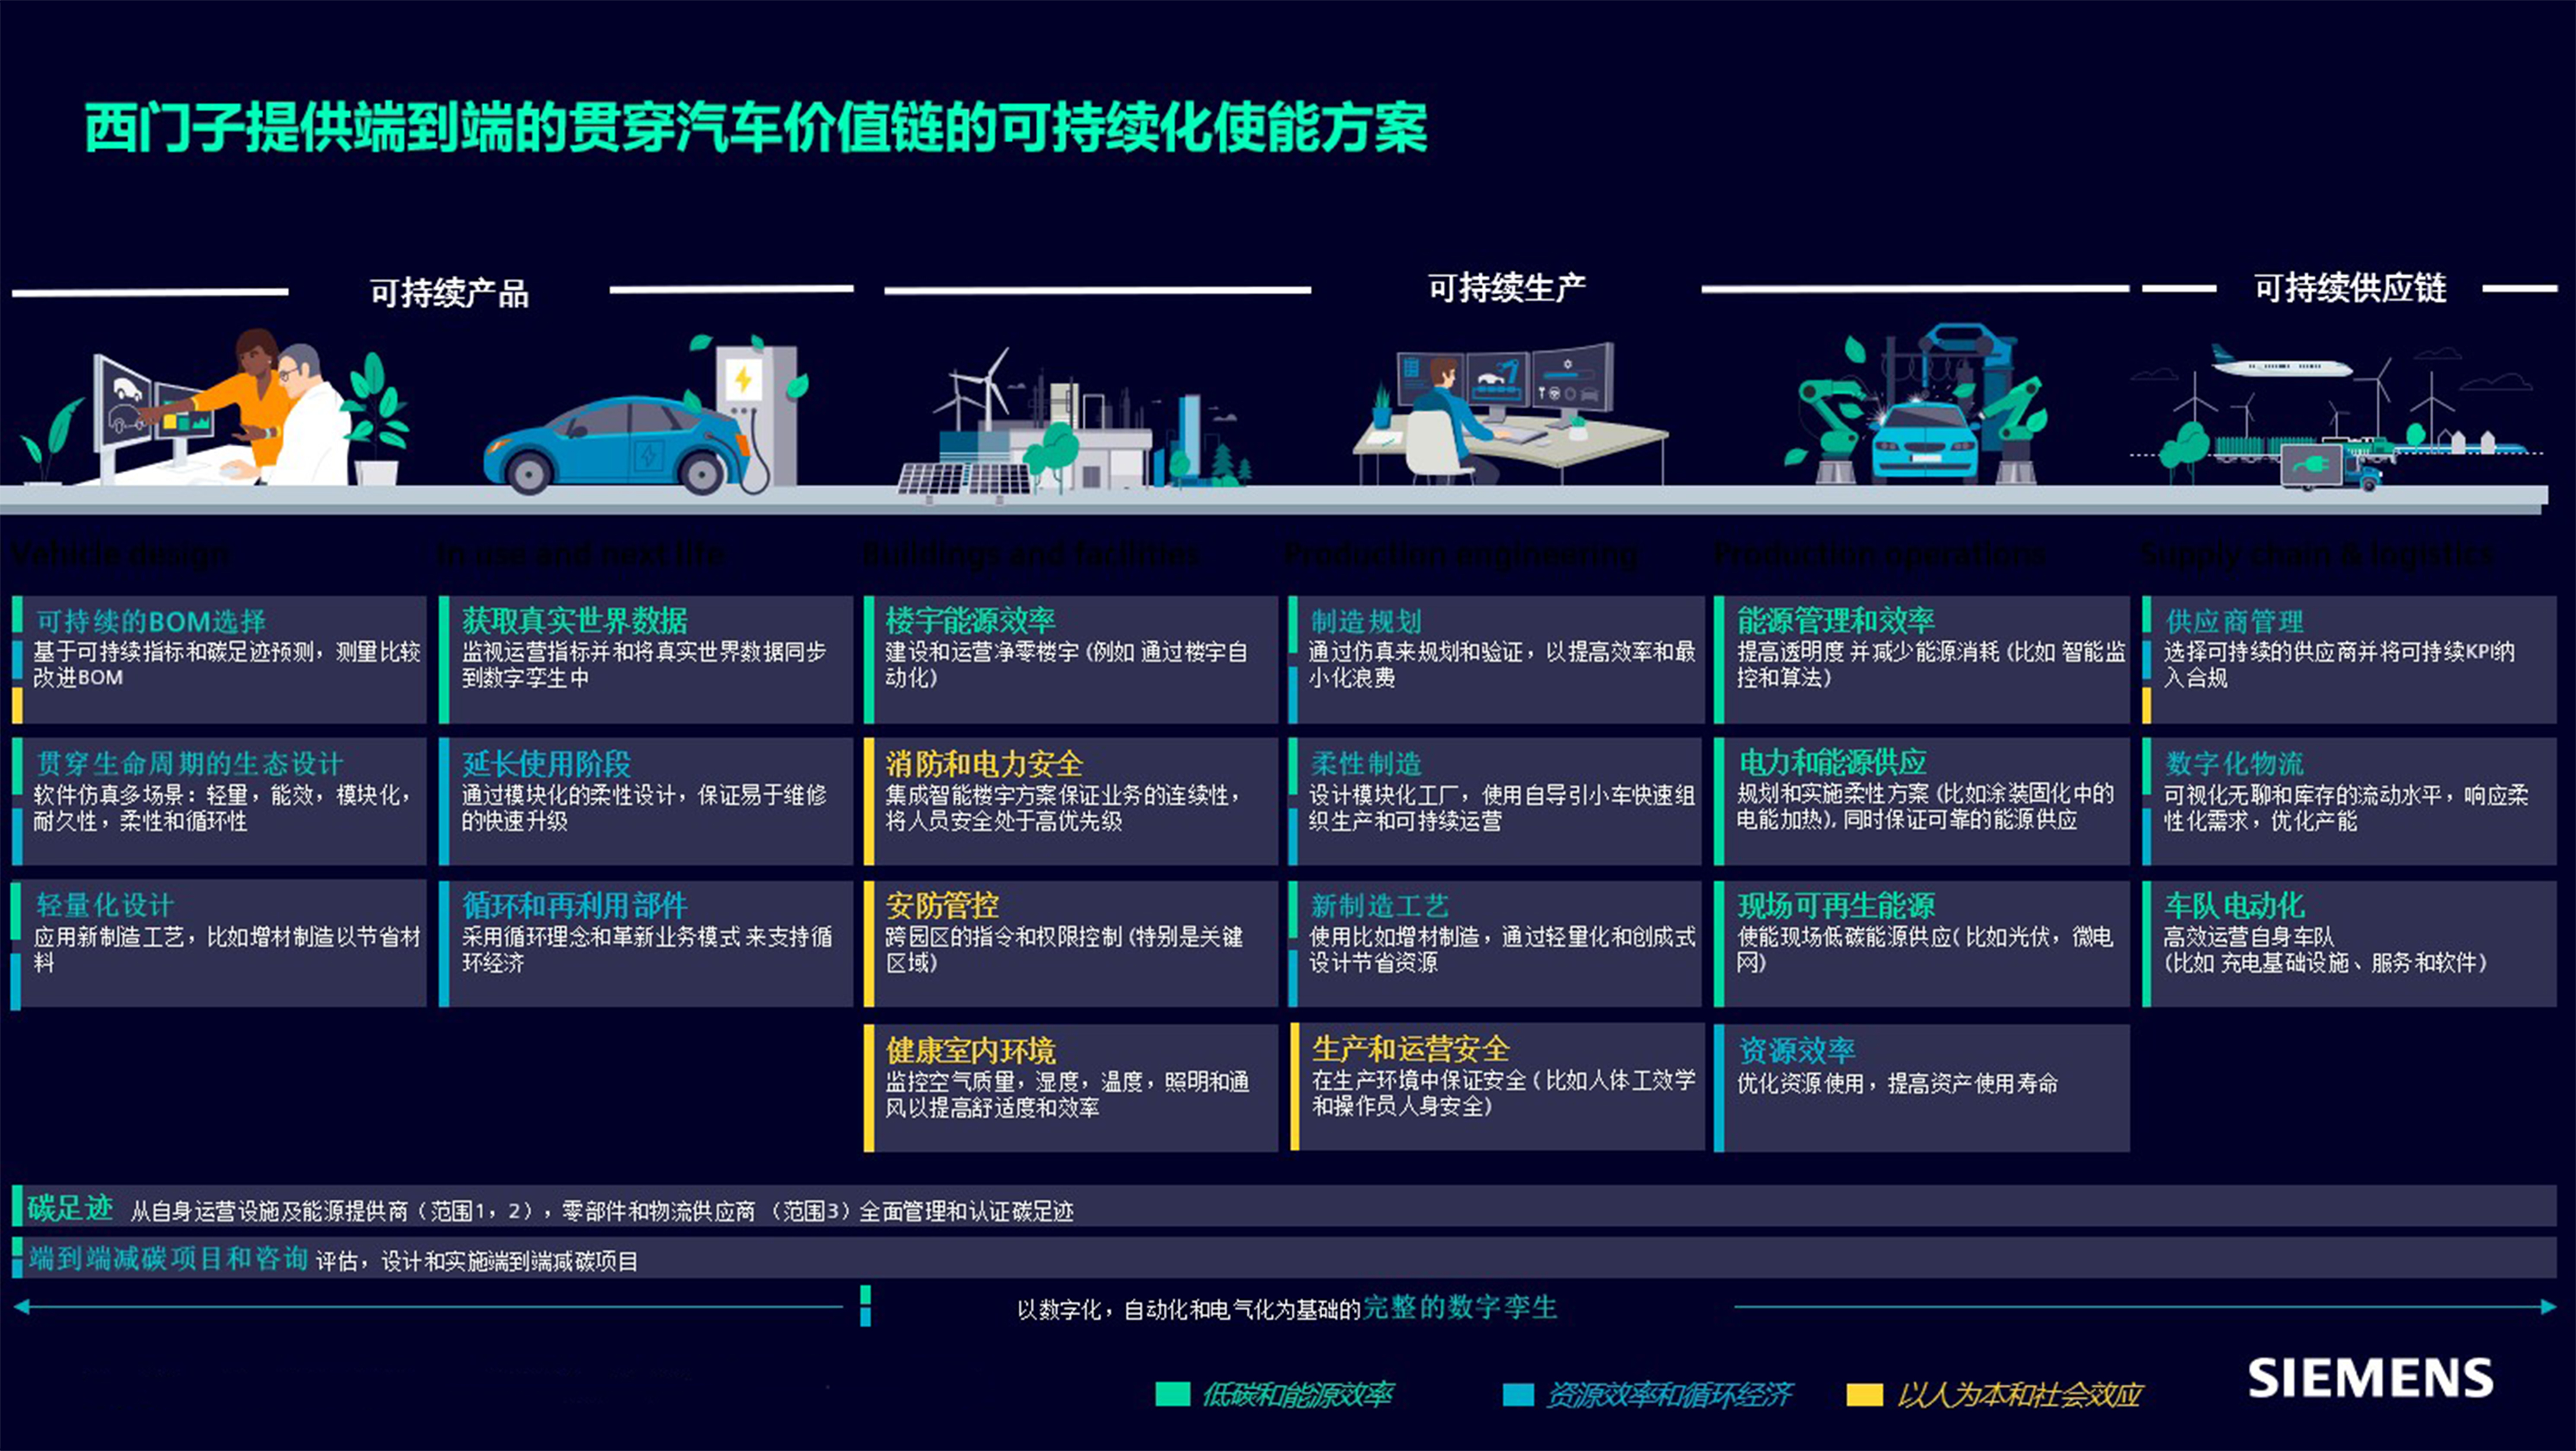Click the green legend swatch 低碳和能源效率
Screen dimensions: 2576x1451
[1172, 1394]
